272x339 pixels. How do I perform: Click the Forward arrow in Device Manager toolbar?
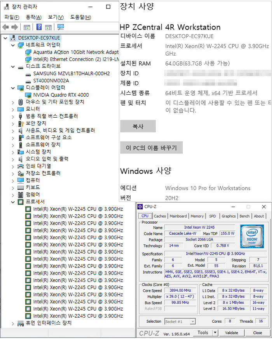tap(14, 27)
